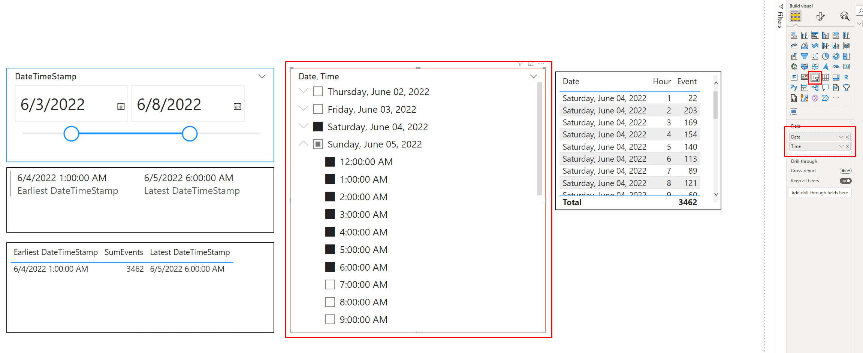Select the Gauge visual icon

click(x=836, y=67)
